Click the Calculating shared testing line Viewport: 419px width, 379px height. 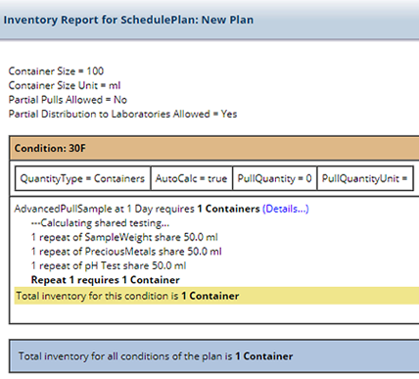click(x=100, y=223)
